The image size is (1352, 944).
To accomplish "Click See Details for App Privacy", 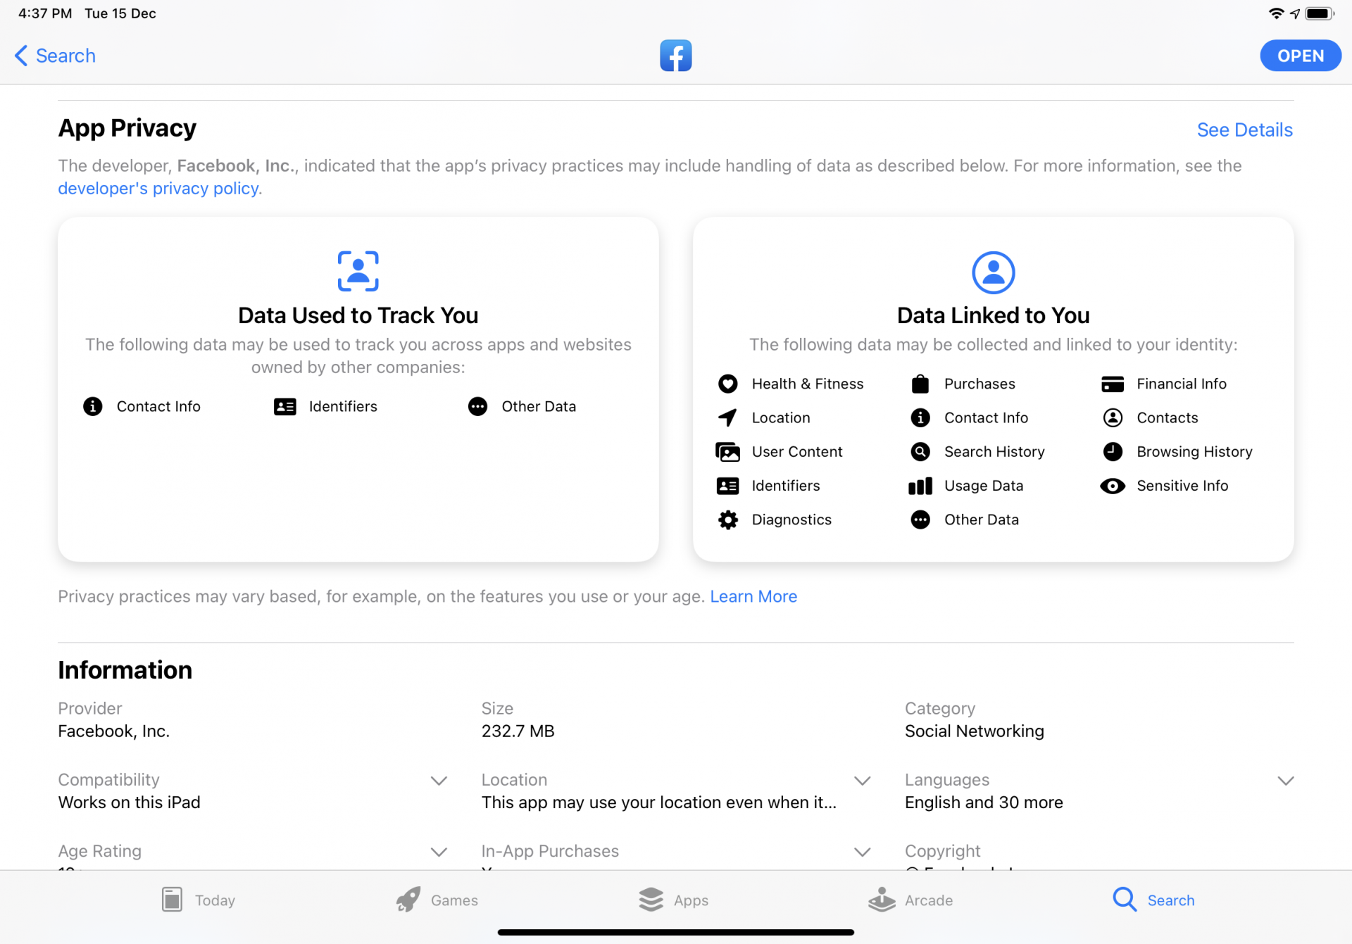I will [1244, 130].
